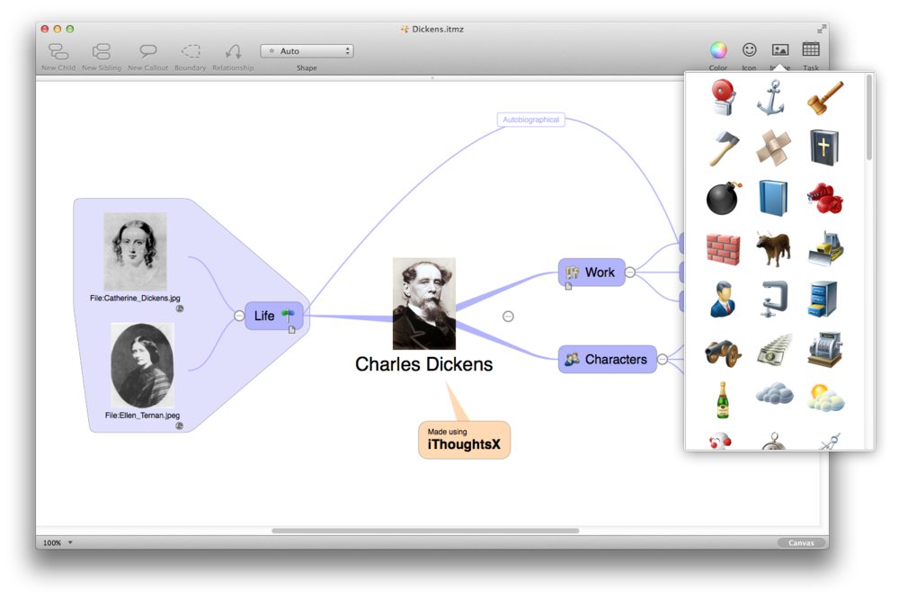899x599 pixels.
Task: Add a New Child topic
Action: pyautogui.click(x=58, y=57)
